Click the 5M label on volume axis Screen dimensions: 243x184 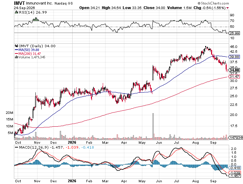point(10,133)
